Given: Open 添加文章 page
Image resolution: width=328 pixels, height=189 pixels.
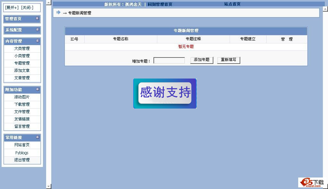Looking at the screenshot, I should coord(22,71).
